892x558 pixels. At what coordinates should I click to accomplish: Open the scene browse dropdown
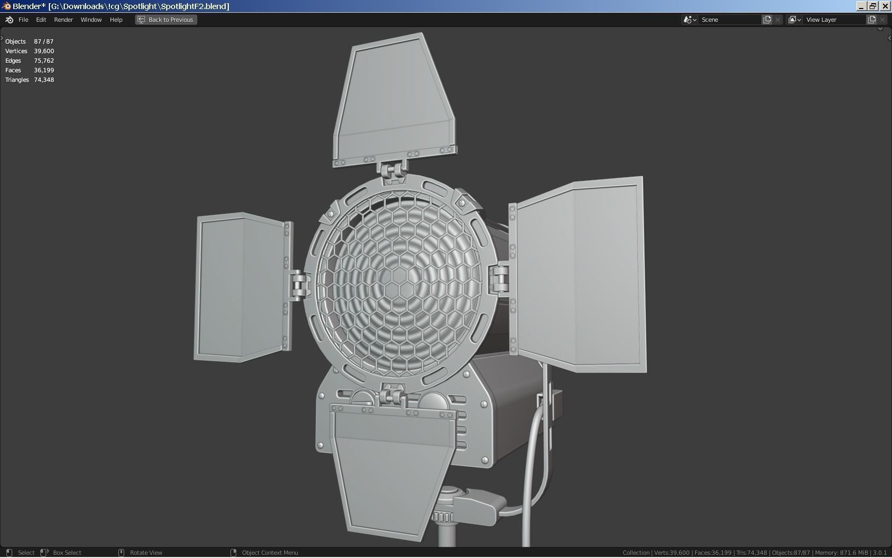pos(690,20)
